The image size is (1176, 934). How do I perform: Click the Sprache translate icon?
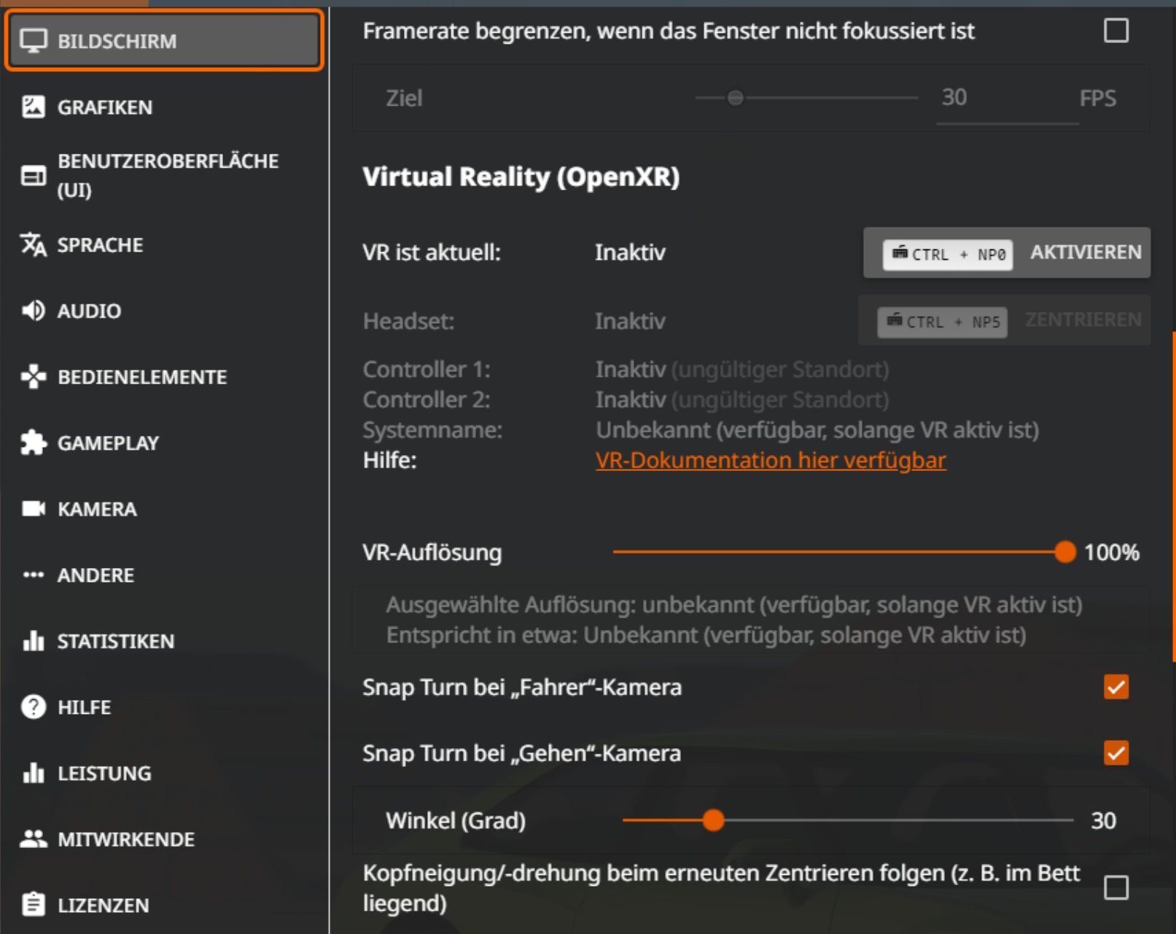[34, 245]
